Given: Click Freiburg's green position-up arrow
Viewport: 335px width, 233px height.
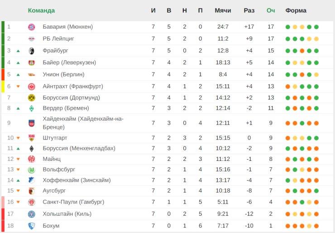Looking at the screenshot, I should (18, 51).
